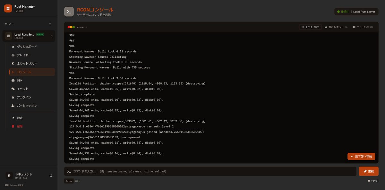This screenshot has width=385, height=190.
Task: Click the Rust Manager logo icon
Action: 8,8
